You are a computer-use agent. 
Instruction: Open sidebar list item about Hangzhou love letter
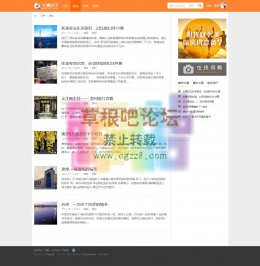pos(196,116)
